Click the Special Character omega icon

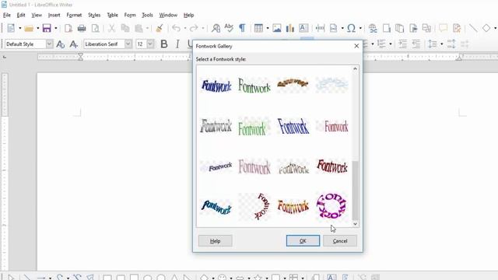click(351, 28)
